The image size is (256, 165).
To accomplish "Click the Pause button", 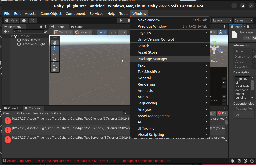I will tap(128, 20).
